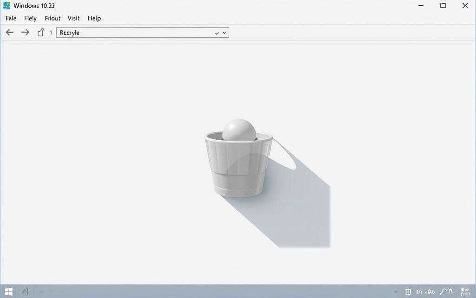Go forward with the right arrow

coord(26,32)
